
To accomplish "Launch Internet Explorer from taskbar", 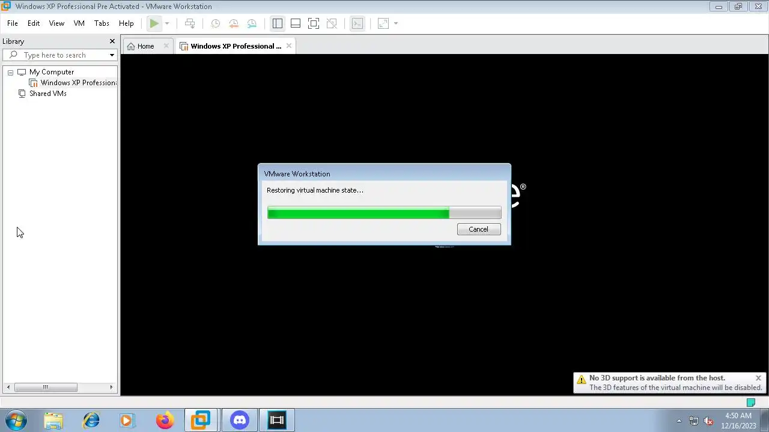I will [91, 421].
